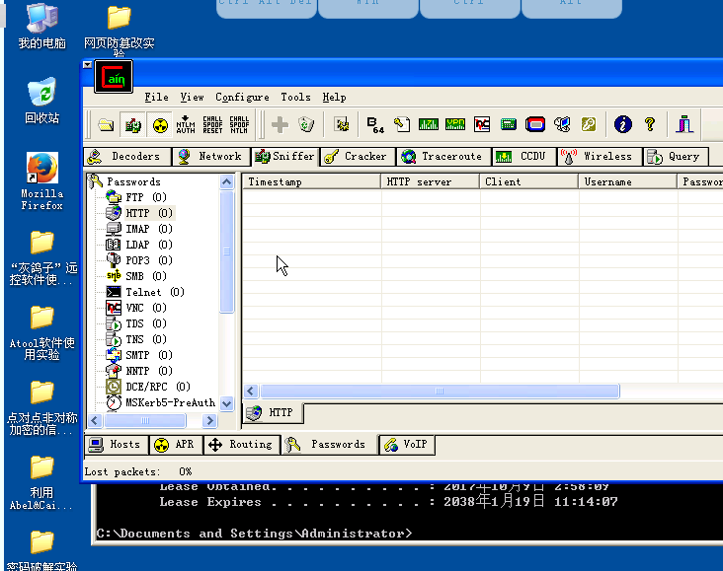Click the HTTP server column header
Screen dimensions: 723x571
[x=430, y=181]
